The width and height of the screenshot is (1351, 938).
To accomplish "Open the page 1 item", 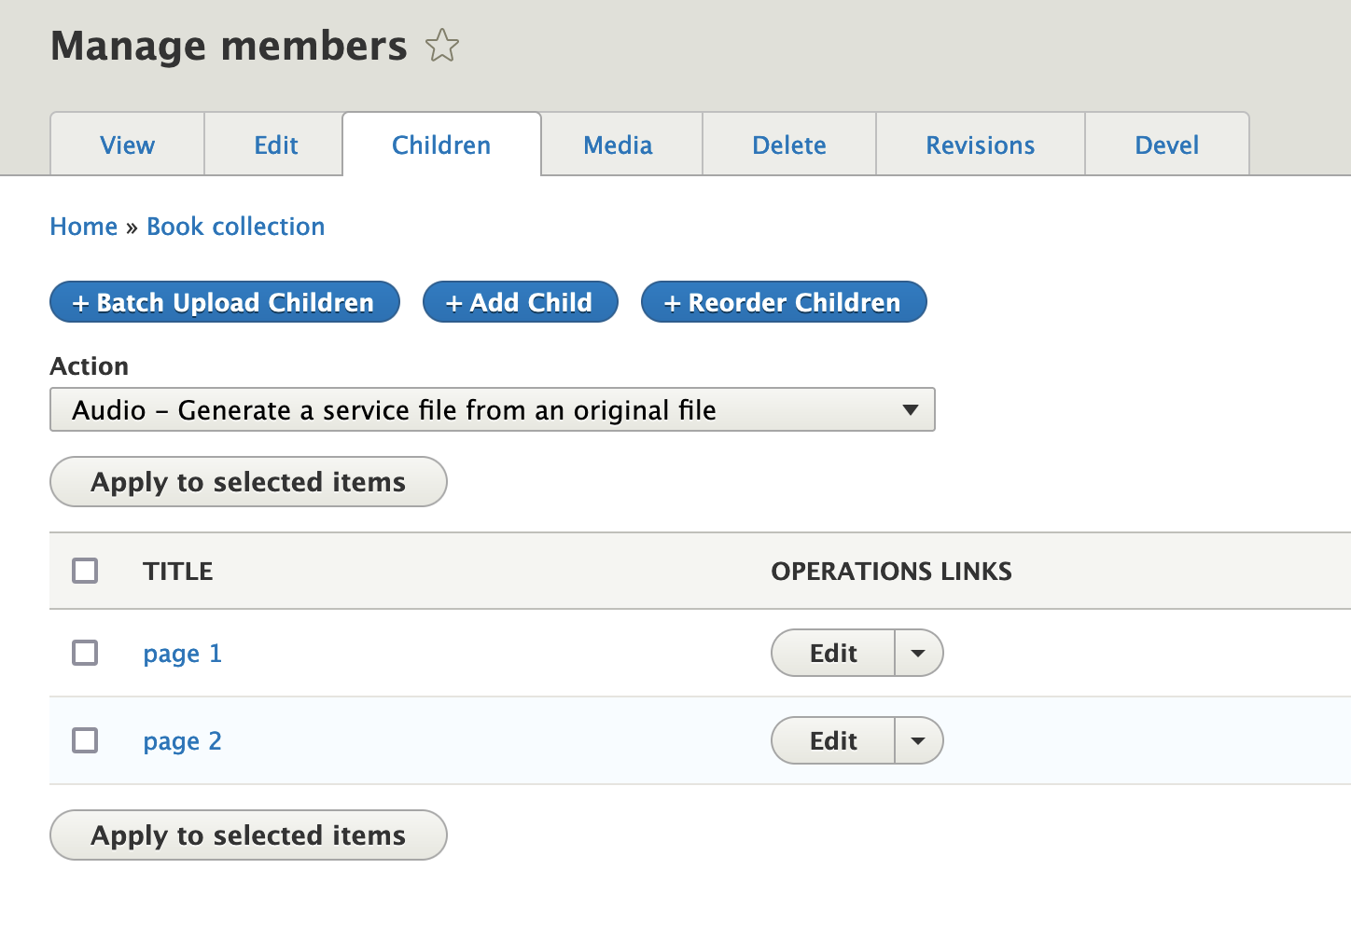I will coord(182,653).
